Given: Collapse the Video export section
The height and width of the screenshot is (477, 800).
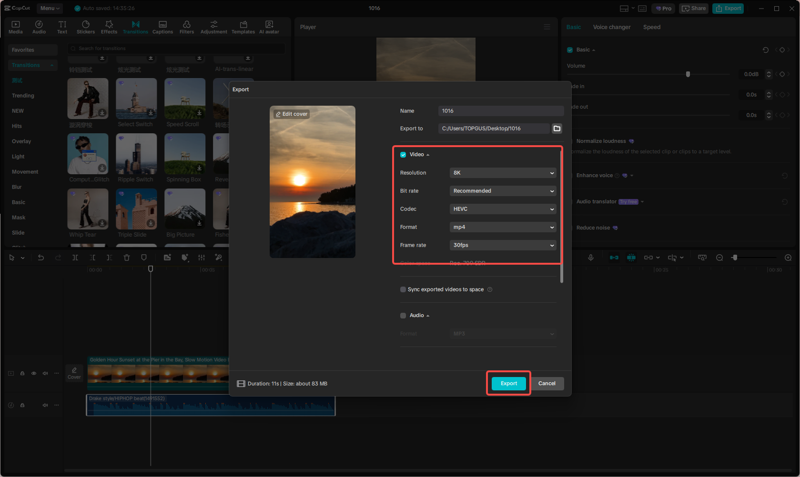Looking at the screenshot, I should tap(427, 154).
